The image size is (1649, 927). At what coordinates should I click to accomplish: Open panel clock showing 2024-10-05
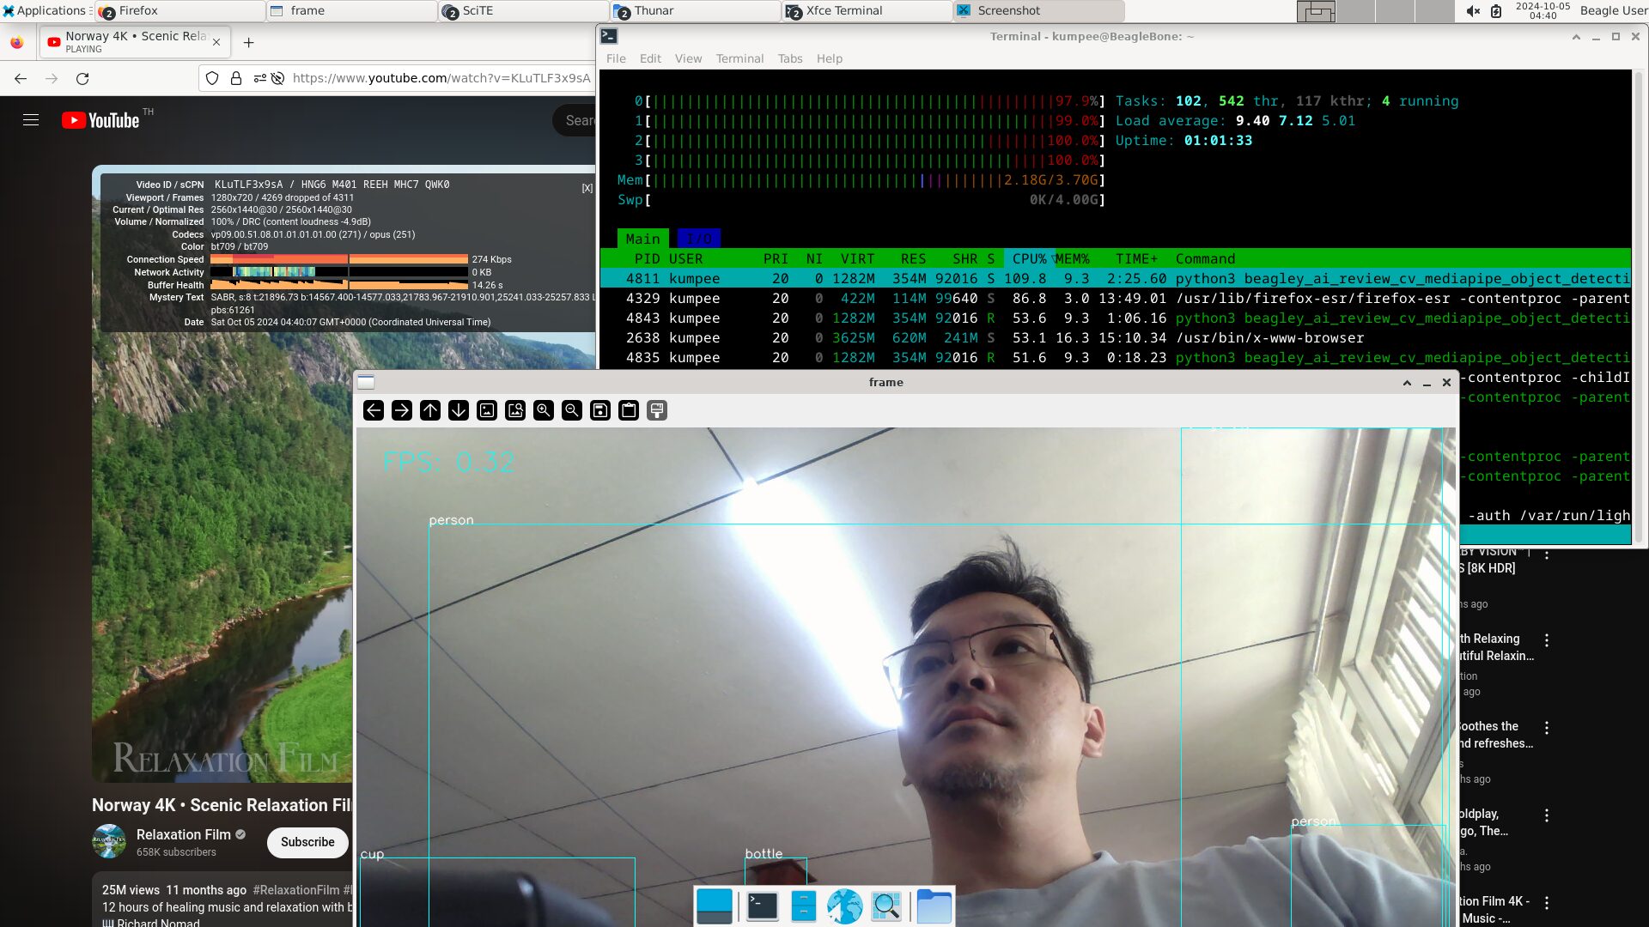[x=1543, y=10]
